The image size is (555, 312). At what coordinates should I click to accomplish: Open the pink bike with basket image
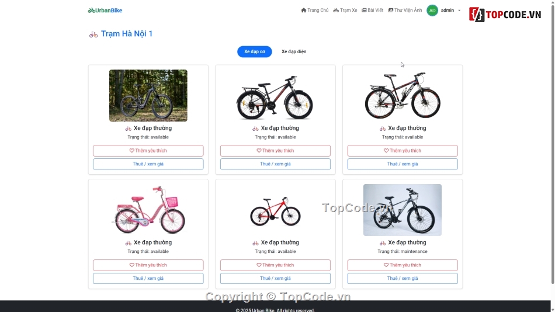point(148,210)
